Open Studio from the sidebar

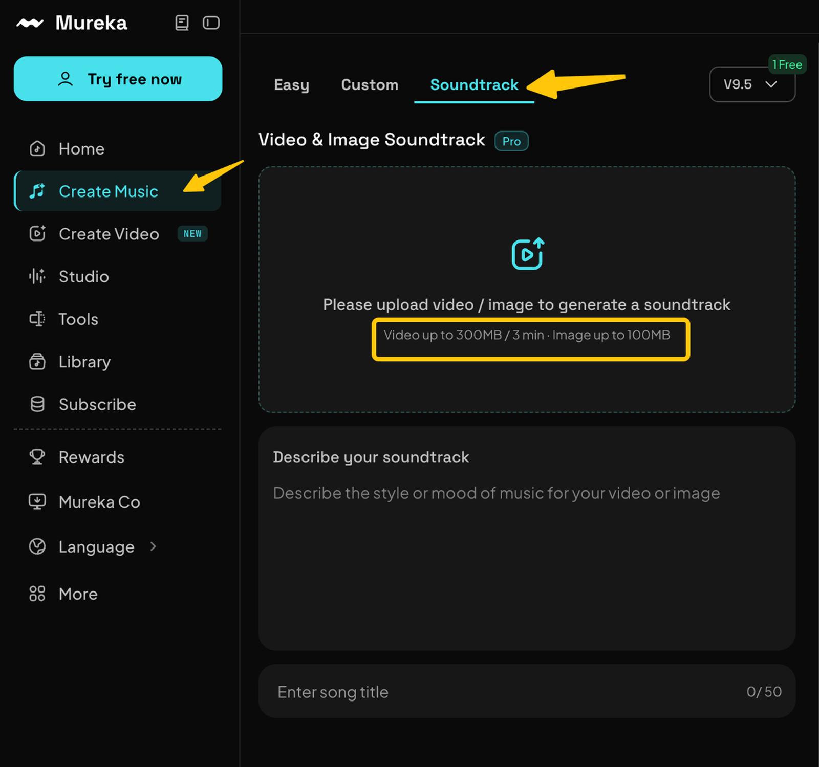tap(118, 276)
